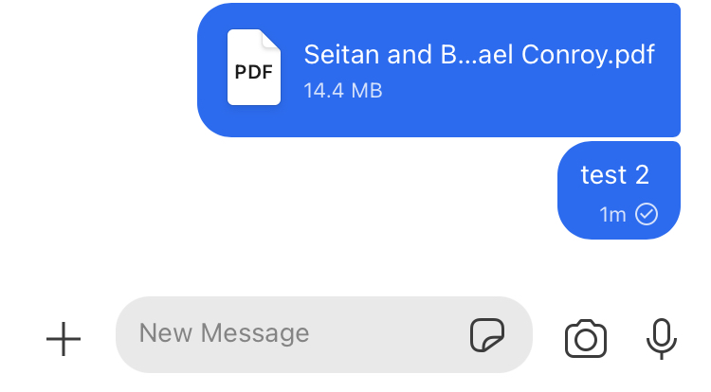Click the delivered checkmark on test 2
711x392 pixels.
(x=647, y=214)
